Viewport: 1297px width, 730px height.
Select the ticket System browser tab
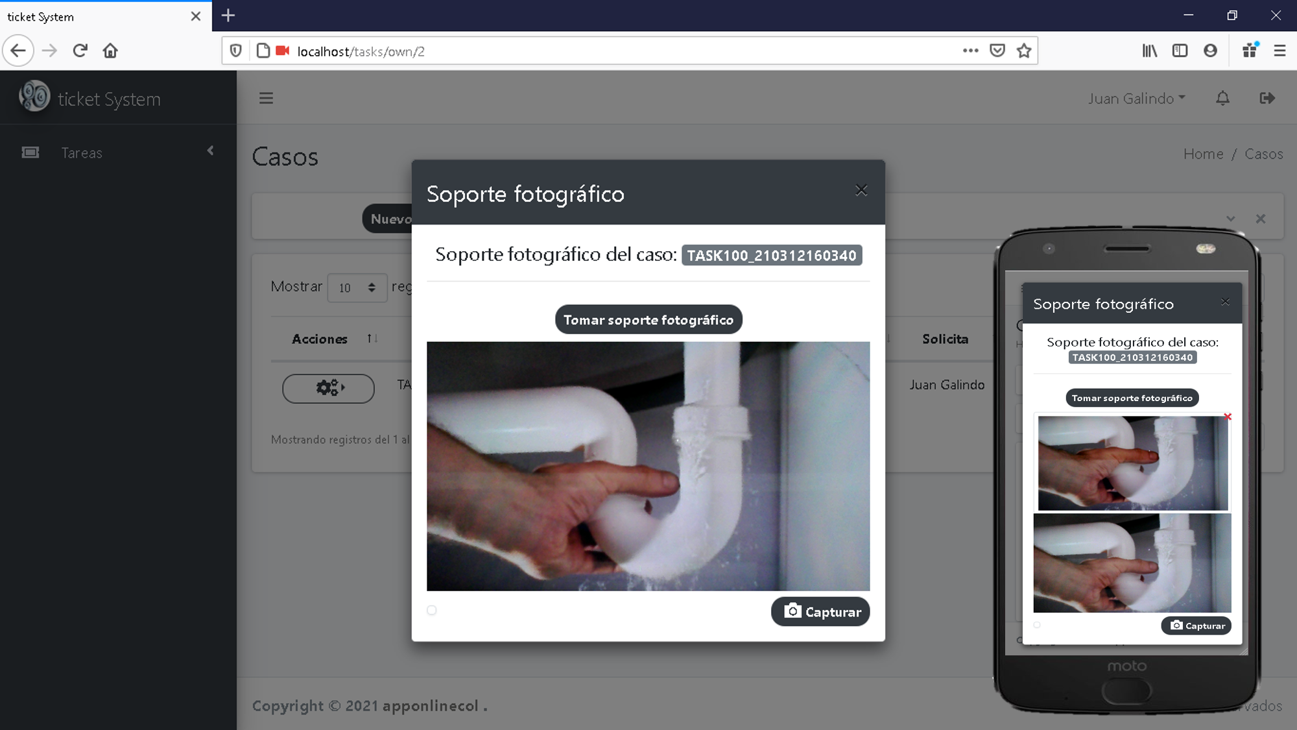(x=106, y=16)
